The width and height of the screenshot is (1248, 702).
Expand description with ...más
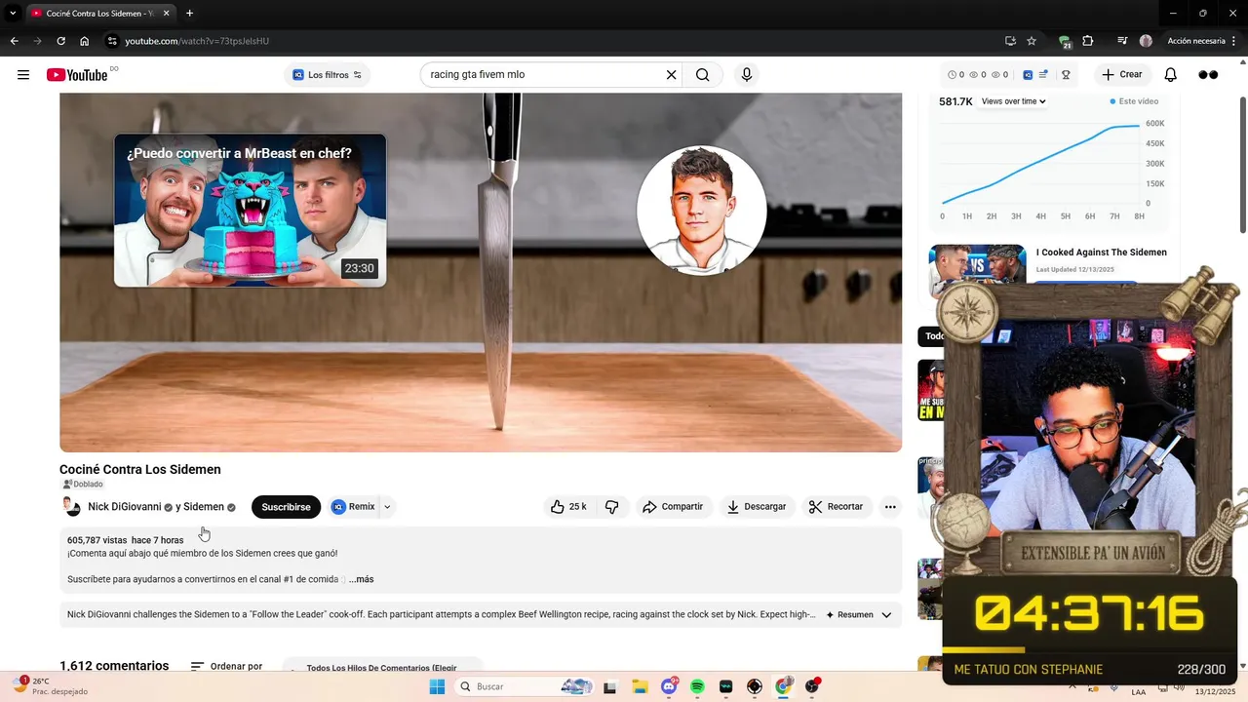coord(361,579)
